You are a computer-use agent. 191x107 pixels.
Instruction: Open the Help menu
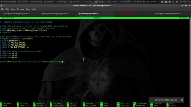[x=34, y=9]
